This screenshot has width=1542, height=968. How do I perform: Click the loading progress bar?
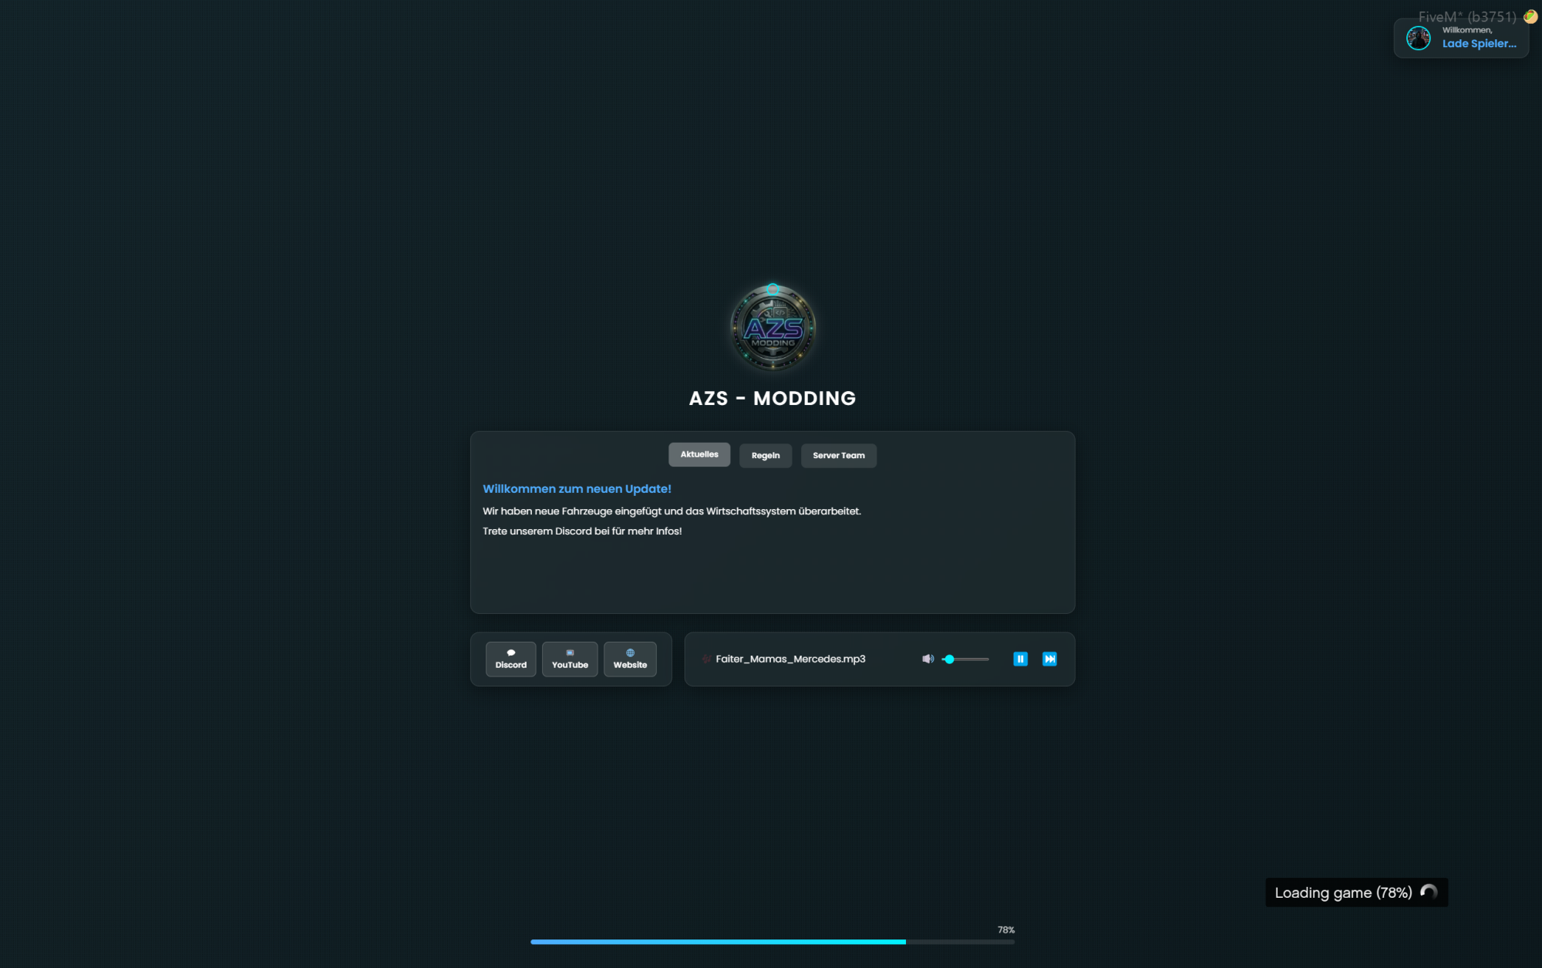click(x=773, y=942)
